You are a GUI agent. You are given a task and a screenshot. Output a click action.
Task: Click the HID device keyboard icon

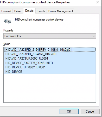click(x=8, y=21)
